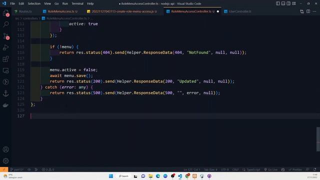This screenshot has height=180, width=320.
Task: Open the Accounts menu
Action: (5, 149)
